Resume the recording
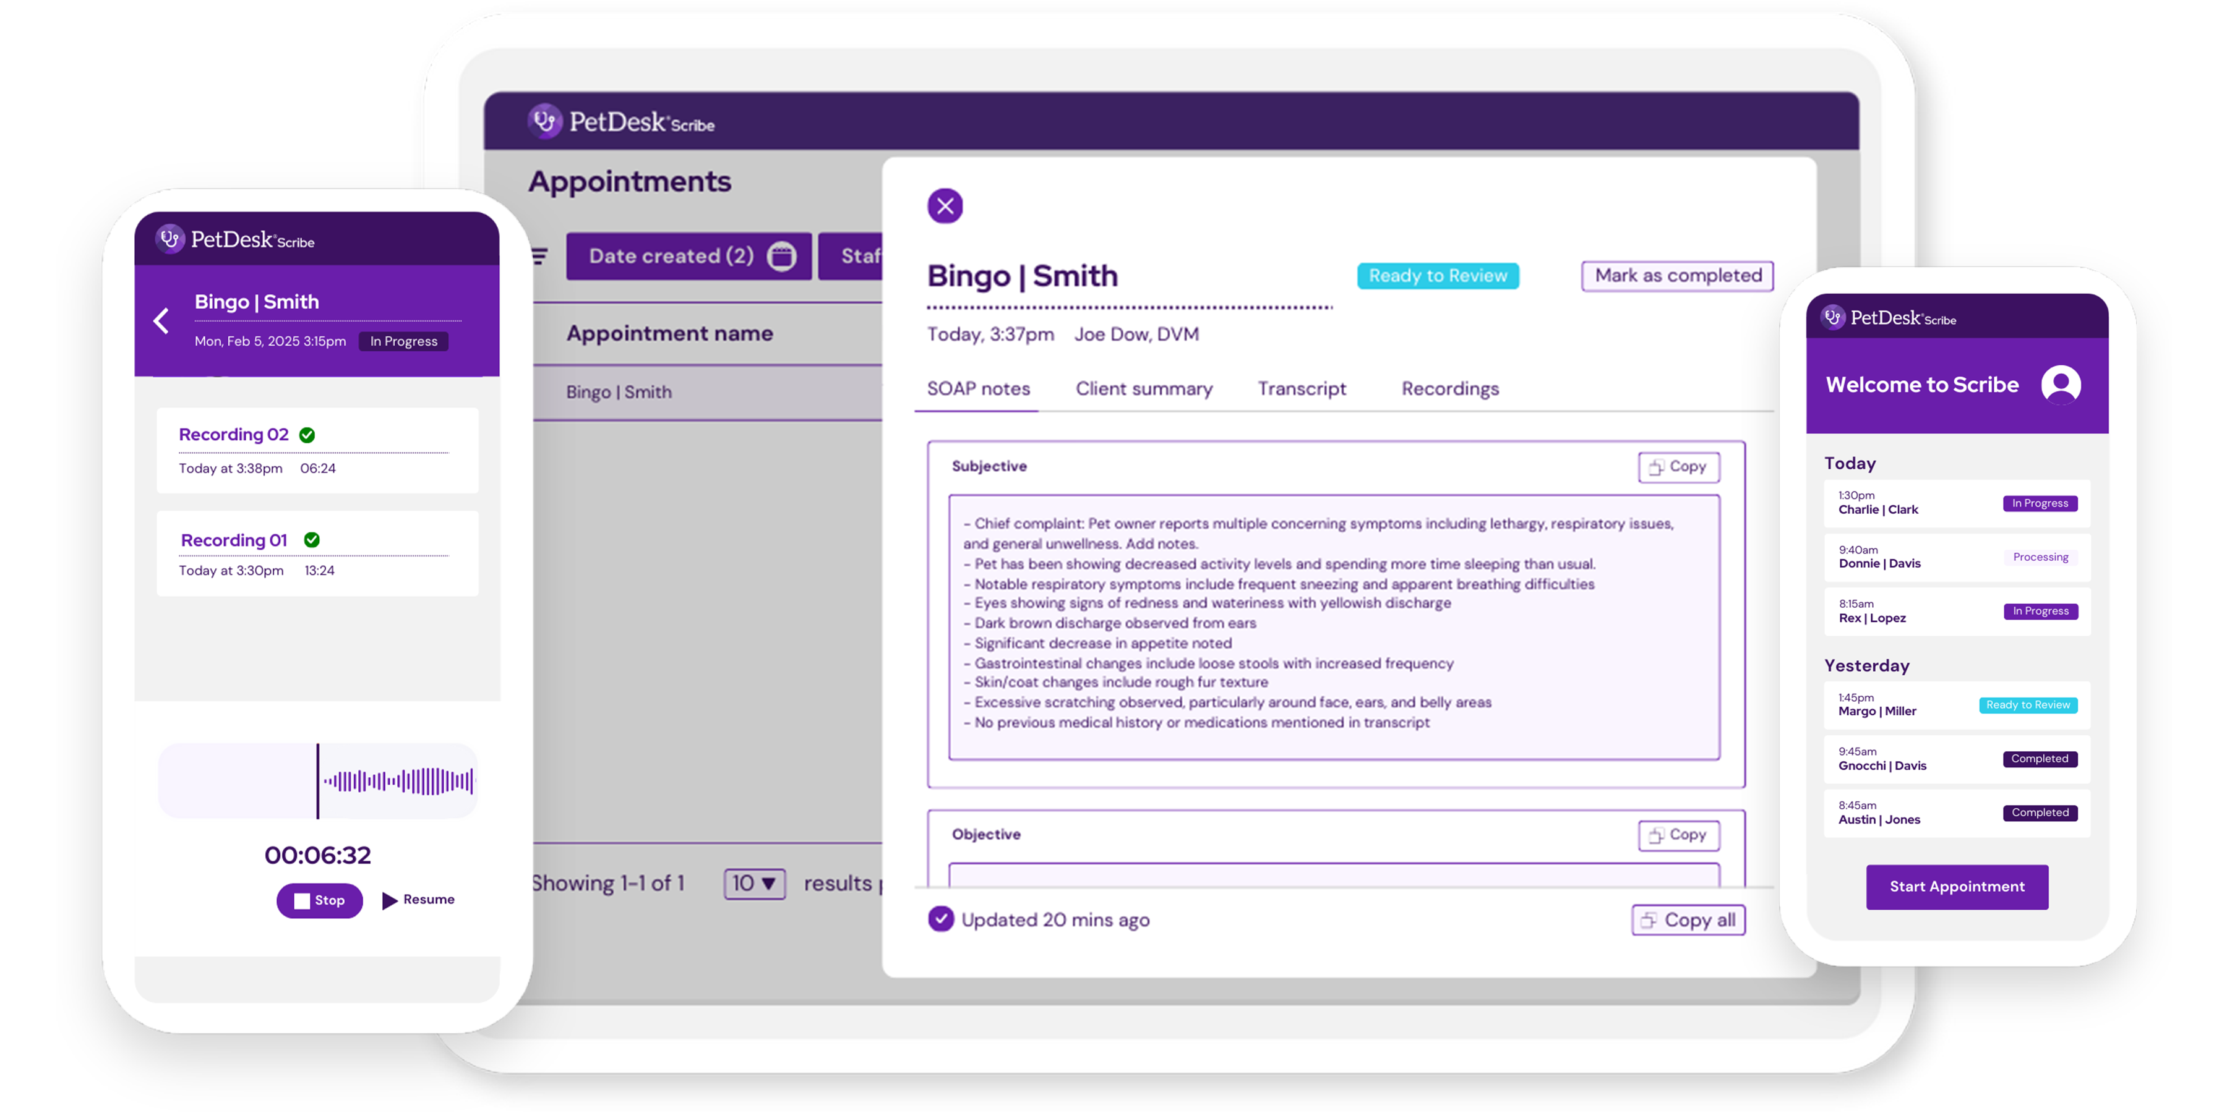Screen dimensions: 2227x1113 [x=418, y=900]
